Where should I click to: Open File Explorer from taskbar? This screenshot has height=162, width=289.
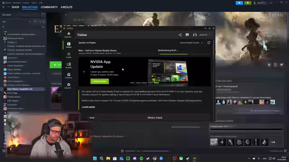108,158
